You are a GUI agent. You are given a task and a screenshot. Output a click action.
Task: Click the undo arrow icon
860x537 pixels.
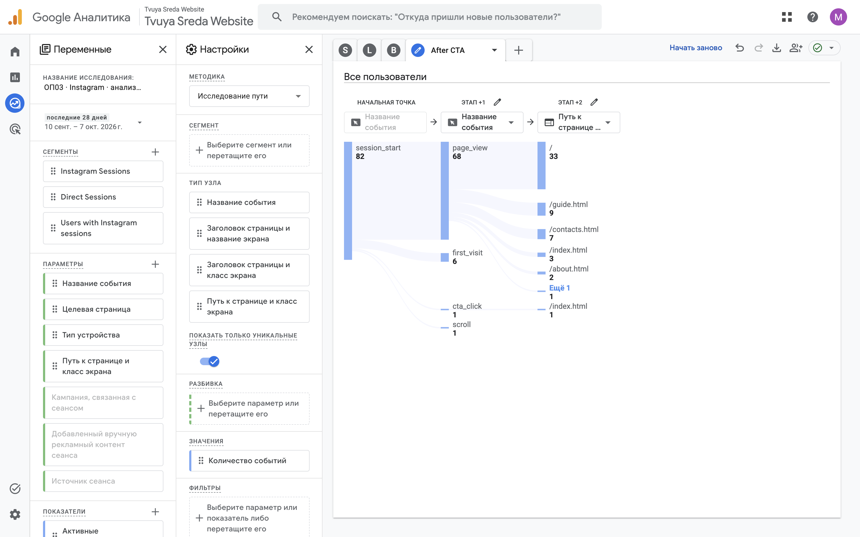pyautogui.click(x=740, y=48)
